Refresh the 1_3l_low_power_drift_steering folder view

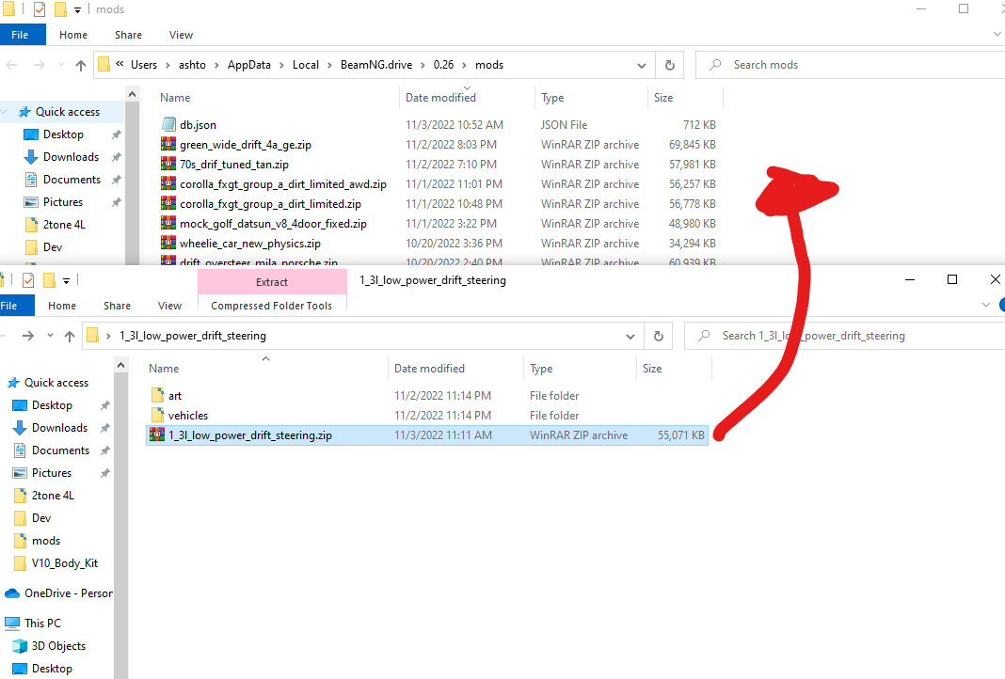tap(659, 336)
